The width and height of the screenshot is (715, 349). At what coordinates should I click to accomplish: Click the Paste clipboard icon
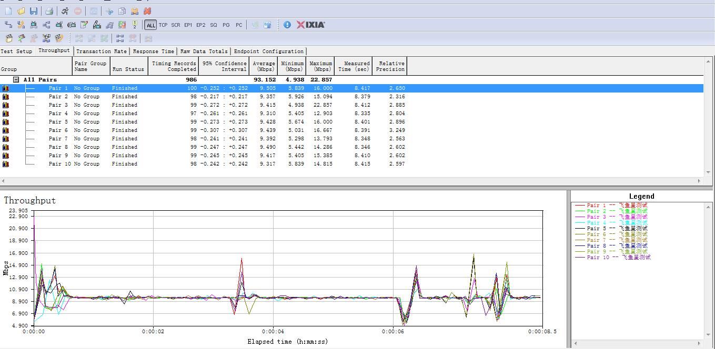pos(135,11)
